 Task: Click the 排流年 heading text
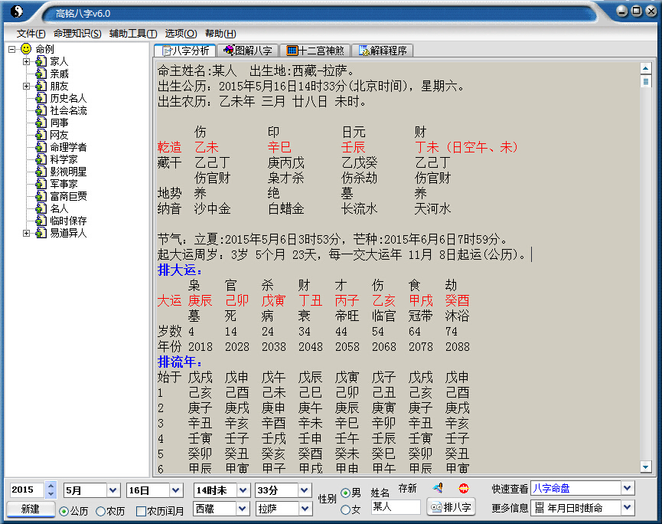tap(179, 362)
